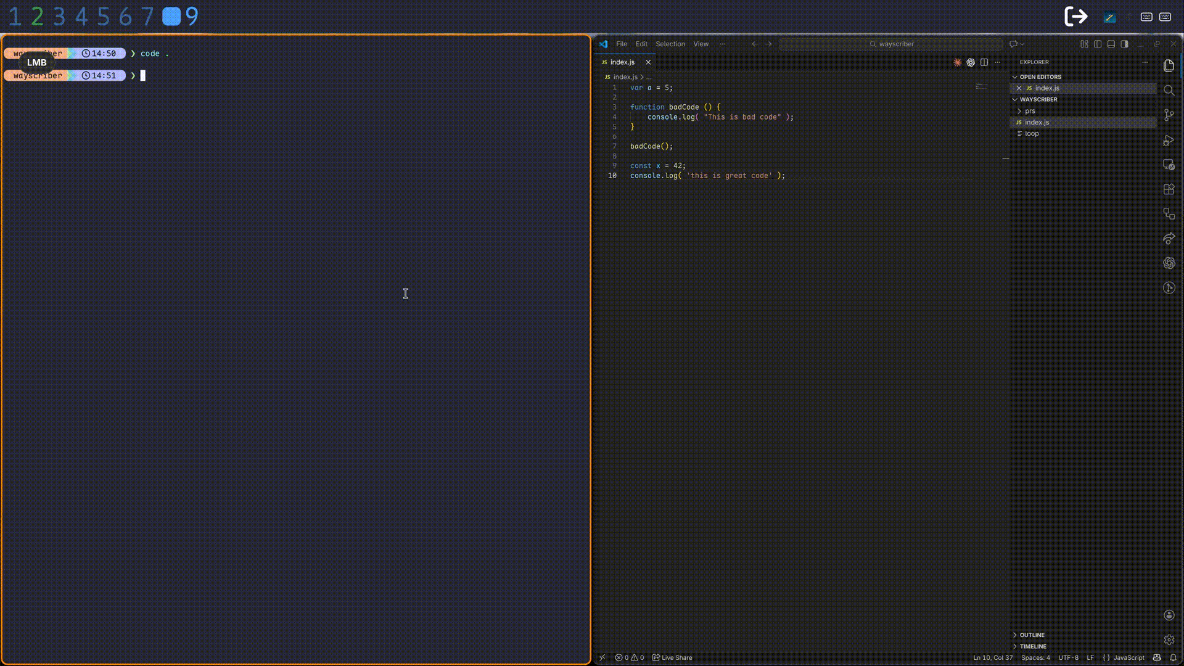Open the Explorer view icon
The width and height of the screenshot is (1184, 666).
1169,66
